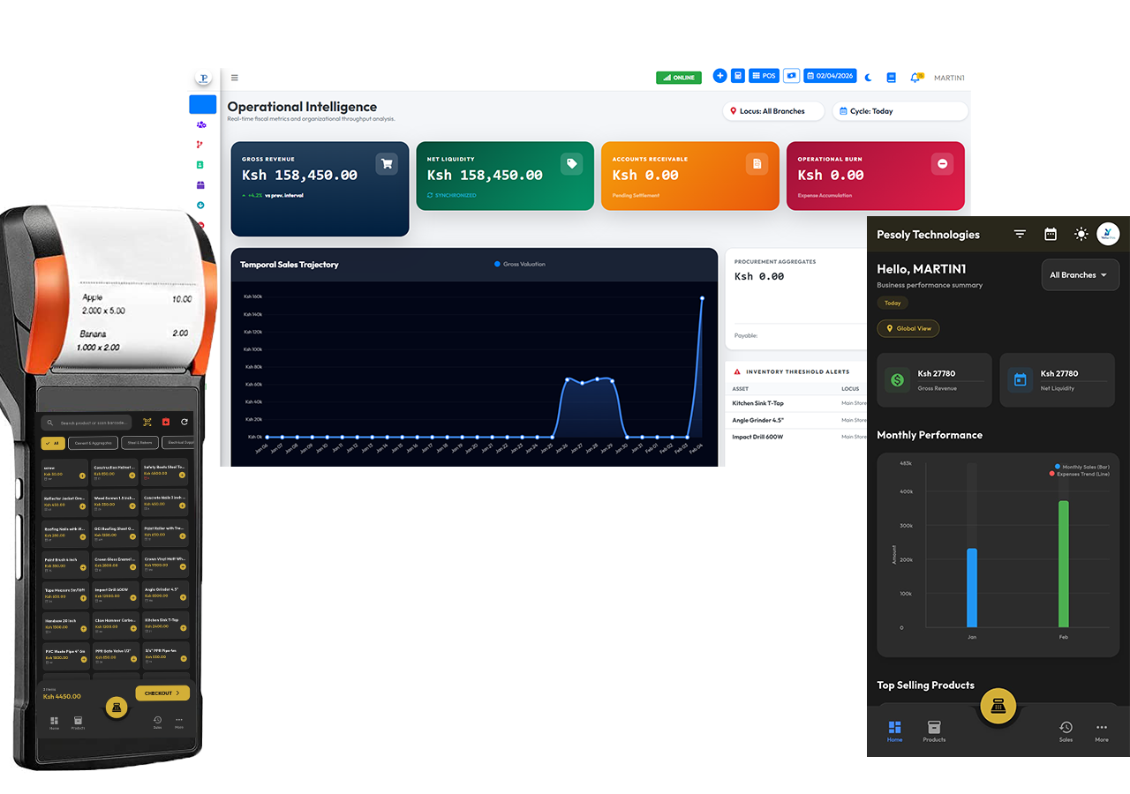1130x794 pixels.
Task: Toggle dark mode with the crescent moon icon
Action: (x=868, y=78)
